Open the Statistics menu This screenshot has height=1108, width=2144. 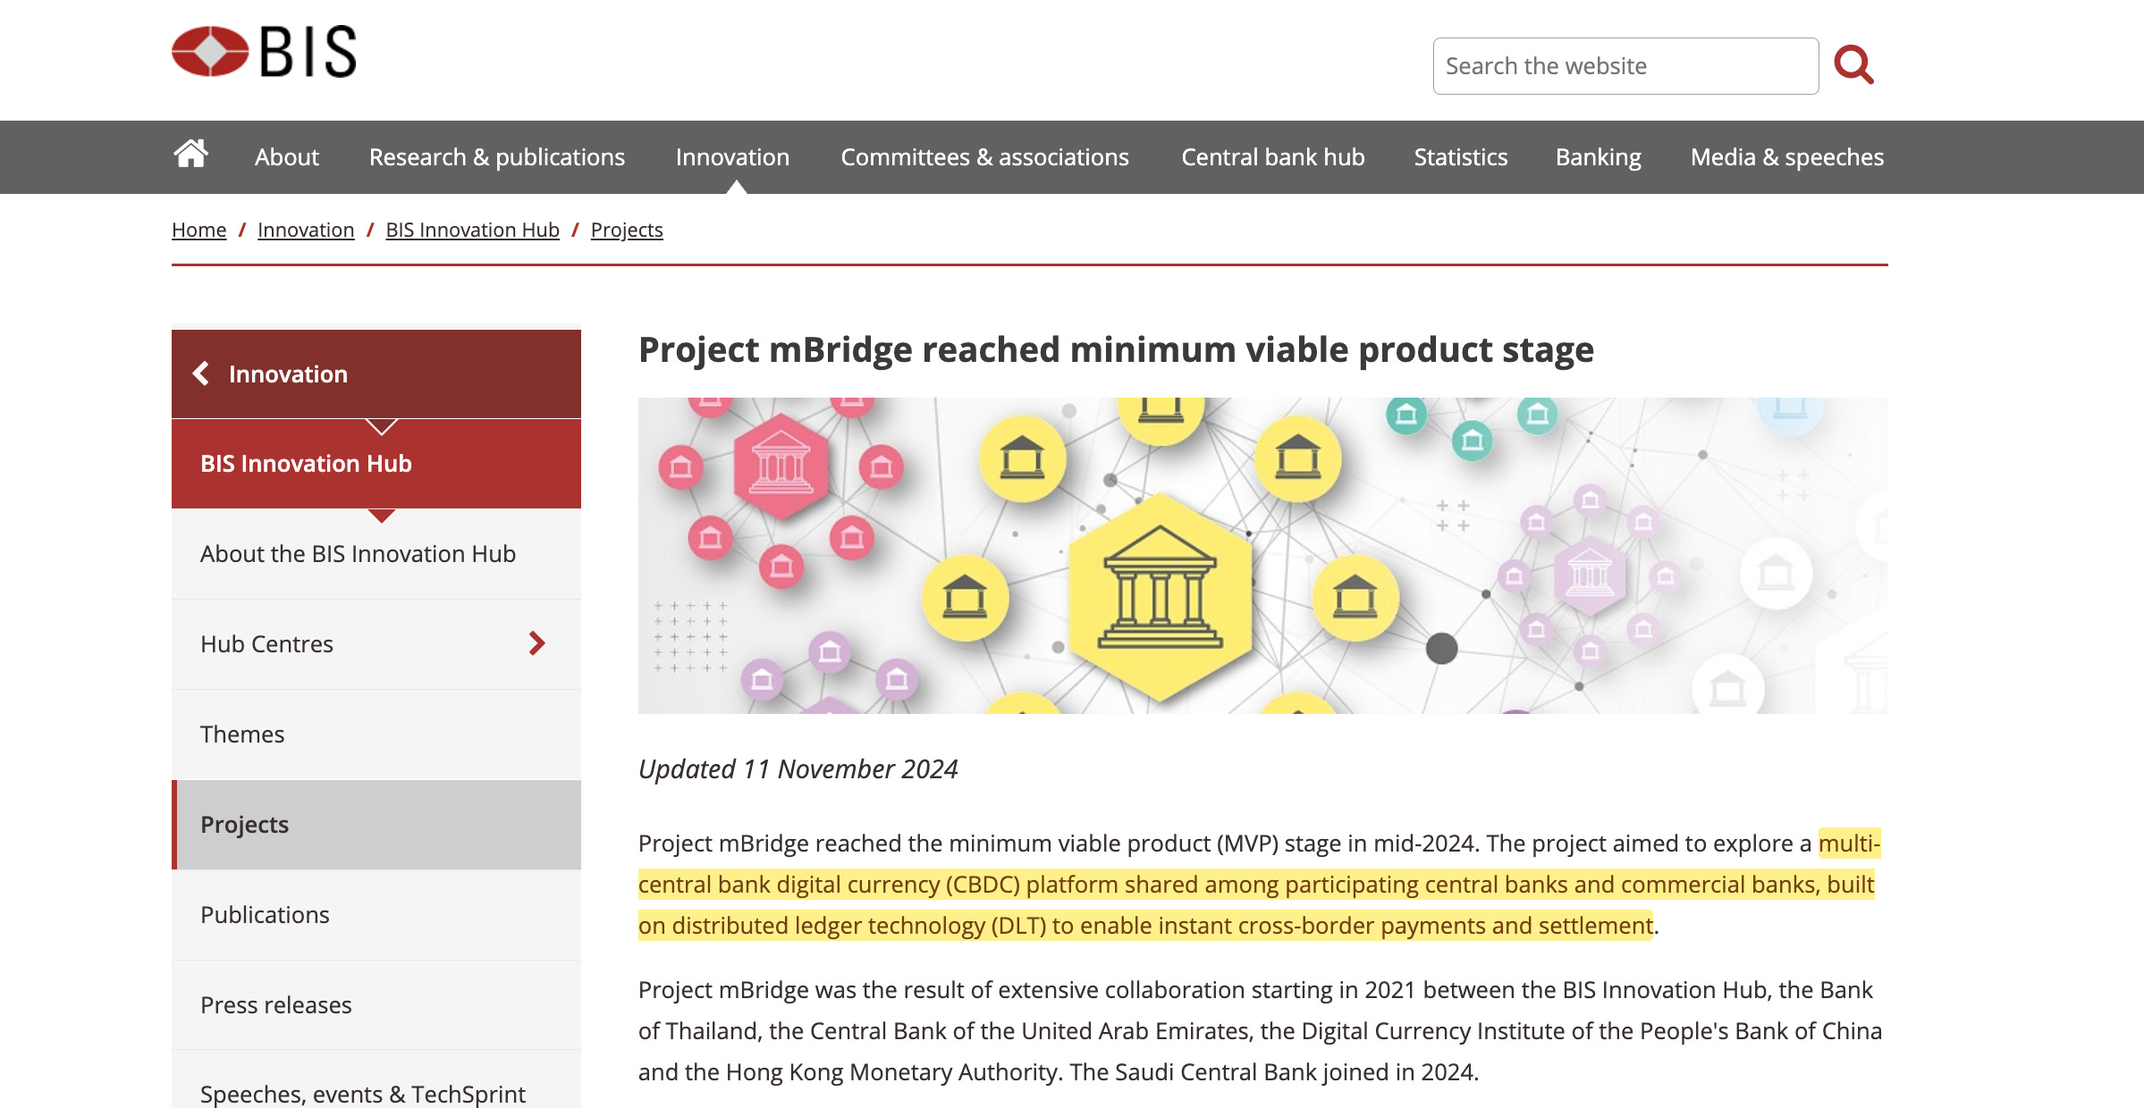pyautogui.click(x=1460, y=157)
